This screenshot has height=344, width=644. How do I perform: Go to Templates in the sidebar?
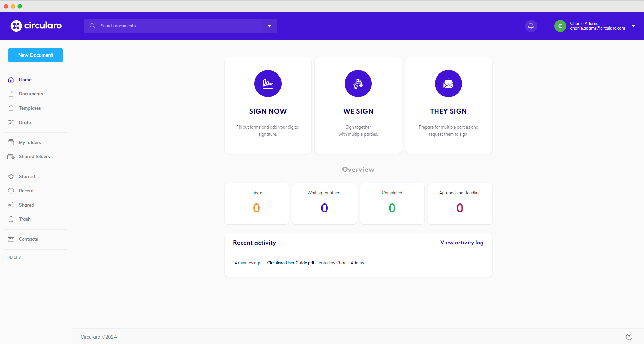(30, 108)
